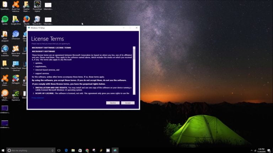This screenshot has width=273, height=153.
Task: Open Control Panel shortcut on desktop
Action: click(x=16, y=64)
